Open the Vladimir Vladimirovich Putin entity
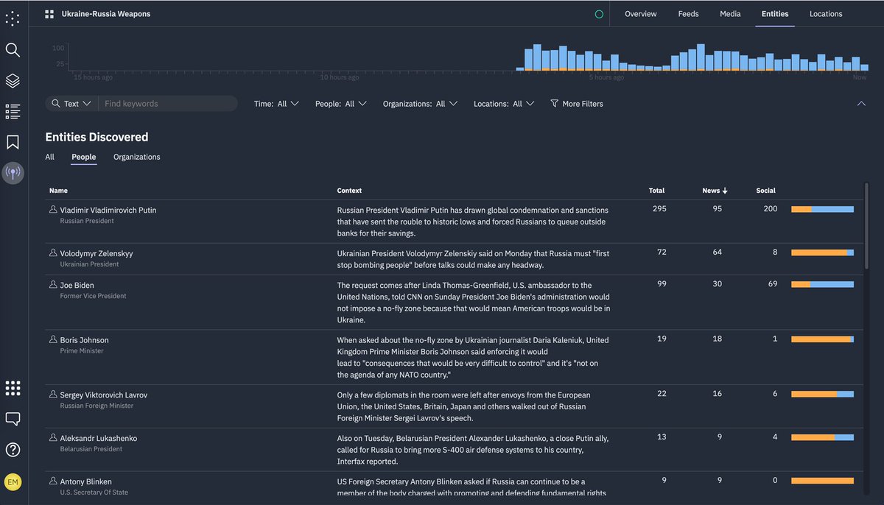 pyautogui.click(x=108, y=210)
